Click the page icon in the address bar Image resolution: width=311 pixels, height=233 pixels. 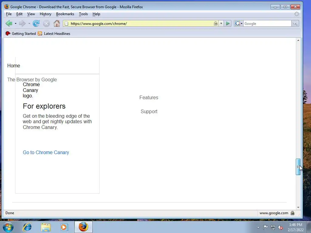[x=67, y=24]
